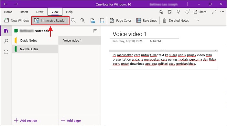This screenshot has height=126, width=227.
Task: Click Add section
Action: [26, 121]
